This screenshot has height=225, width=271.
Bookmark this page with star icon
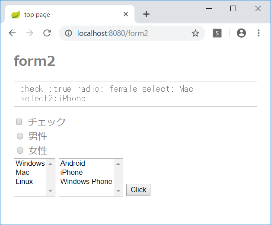[x=195, y=33]
